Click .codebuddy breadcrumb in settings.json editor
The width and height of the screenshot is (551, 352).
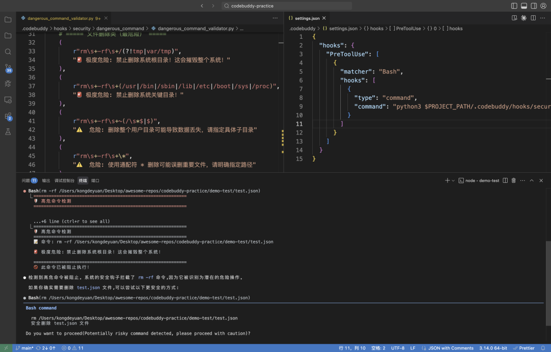point(302,29)
